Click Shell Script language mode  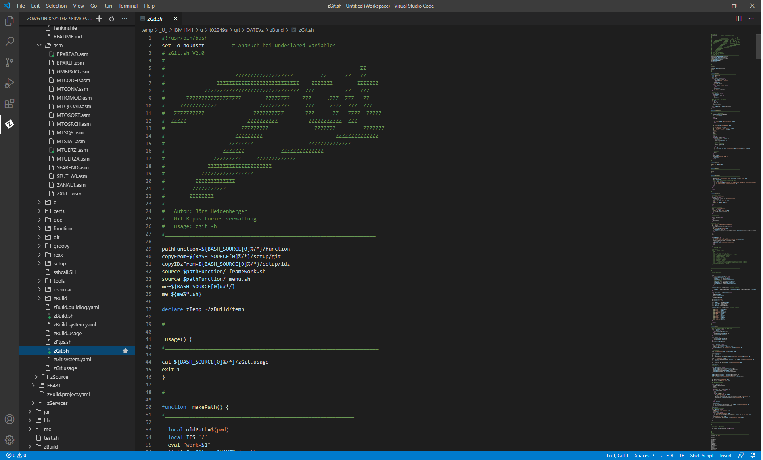(x=702, y=455)
